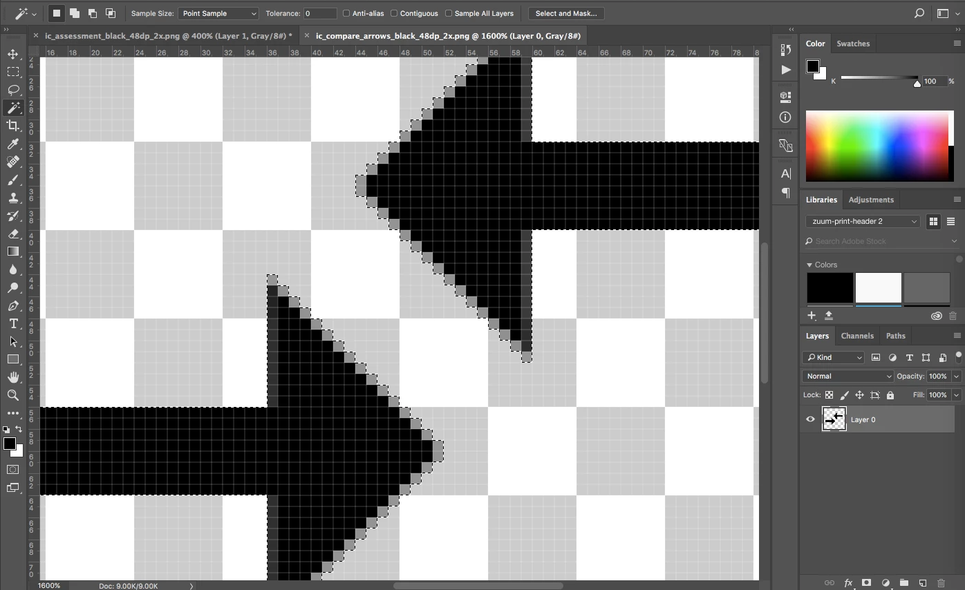Click the search magnifier in options bar

(x=919, y=13)
